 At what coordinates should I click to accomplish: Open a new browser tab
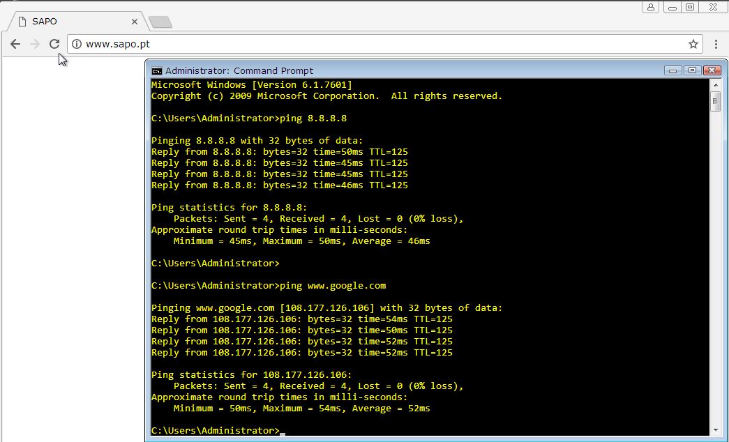pyautogui.click(x=160, y=22)
